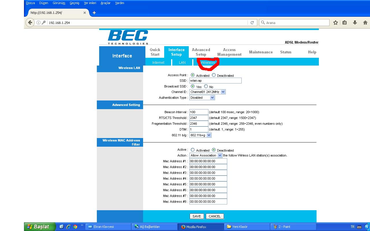Click the bookmark star icon
This screenshot has width=370, height=231.
[335, 23]
